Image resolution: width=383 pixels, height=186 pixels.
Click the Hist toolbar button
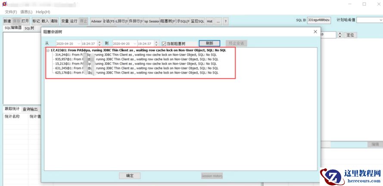coord(209,21)
